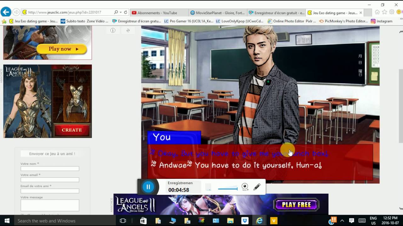Viewport: 403px width, 226px height.
Task: Open Jeu Exo dating game bookmark
Action: point(33,21)
